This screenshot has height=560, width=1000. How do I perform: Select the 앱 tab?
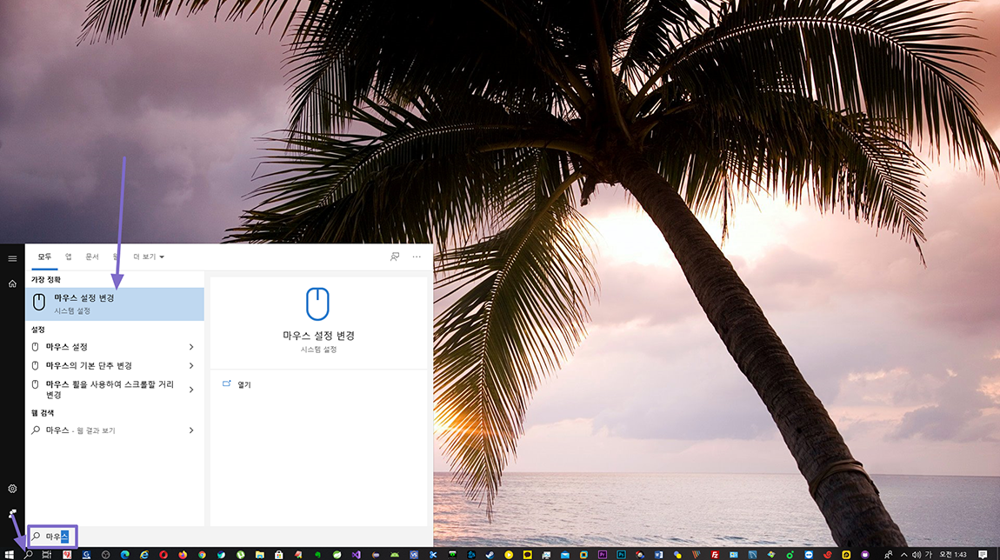pos(68,257)
